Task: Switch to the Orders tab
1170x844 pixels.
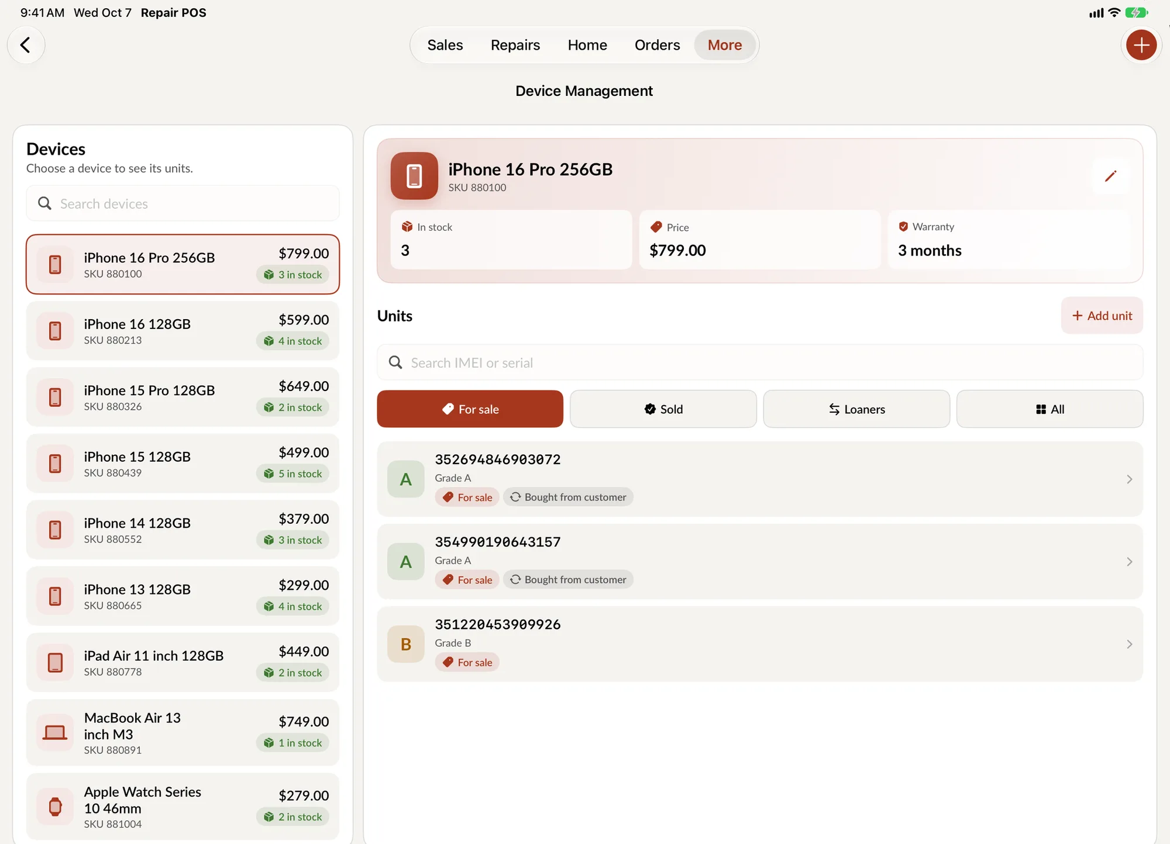Action: point(657,45)
